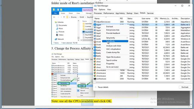Image resolution: width=194 pixels, height=109 pixels.
Task: Click Documents folder icon in document image
Action: coord(57,25)
